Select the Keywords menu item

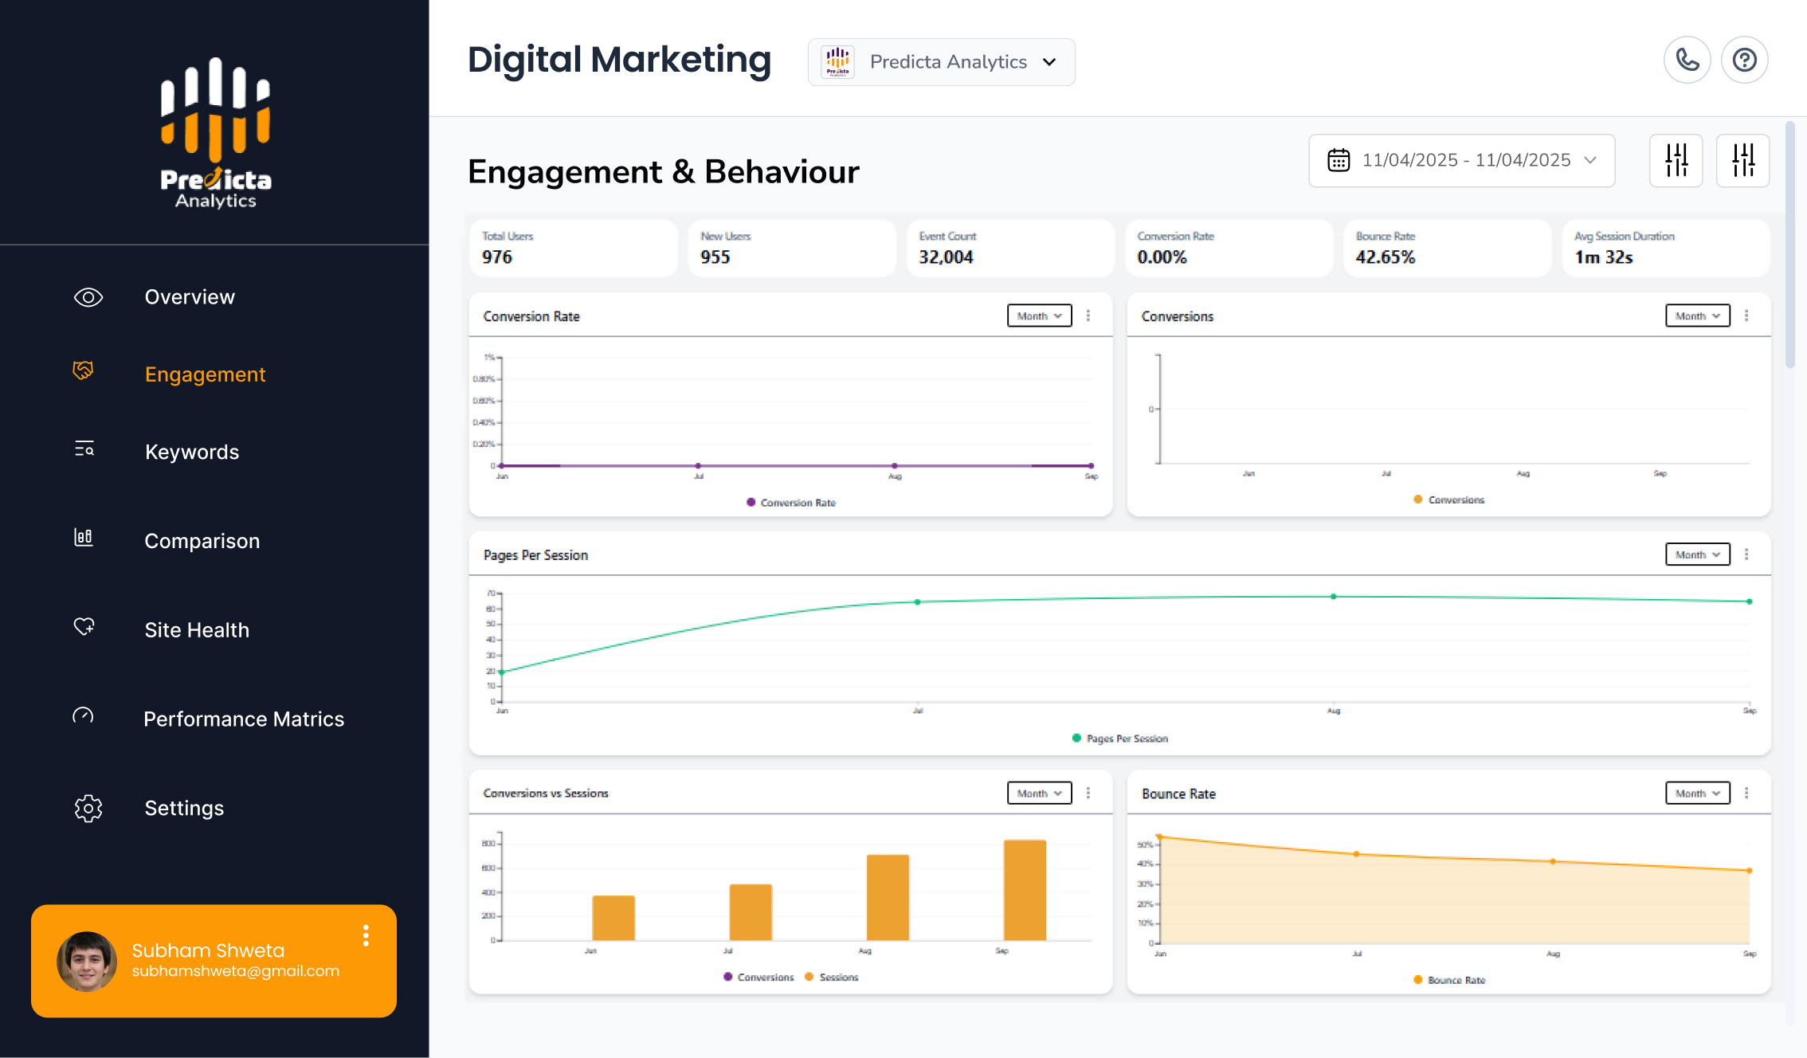click(x=192, y=453)
